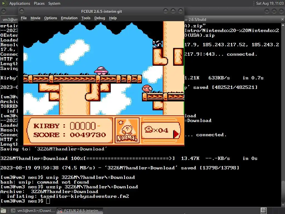Close the terminal window
The height and width of the screenshot is (214, 285).
coord(282,11)
